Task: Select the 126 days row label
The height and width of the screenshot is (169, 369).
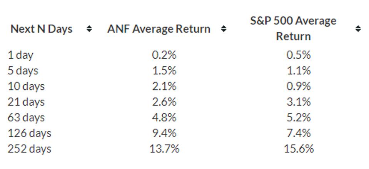Action: pyautogui.click(x=29, y=133)
